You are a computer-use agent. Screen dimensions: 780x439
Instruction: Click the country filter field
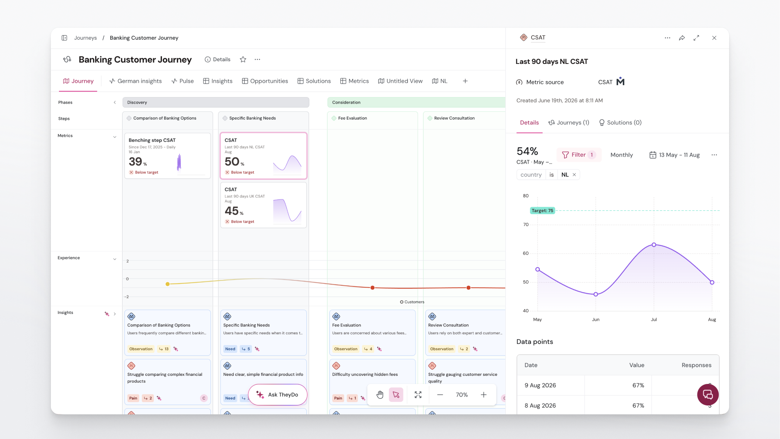(x=531, y=175)
